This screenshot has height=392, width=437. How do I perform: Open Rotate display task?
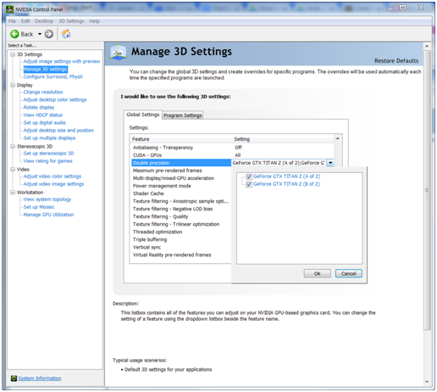39,107
